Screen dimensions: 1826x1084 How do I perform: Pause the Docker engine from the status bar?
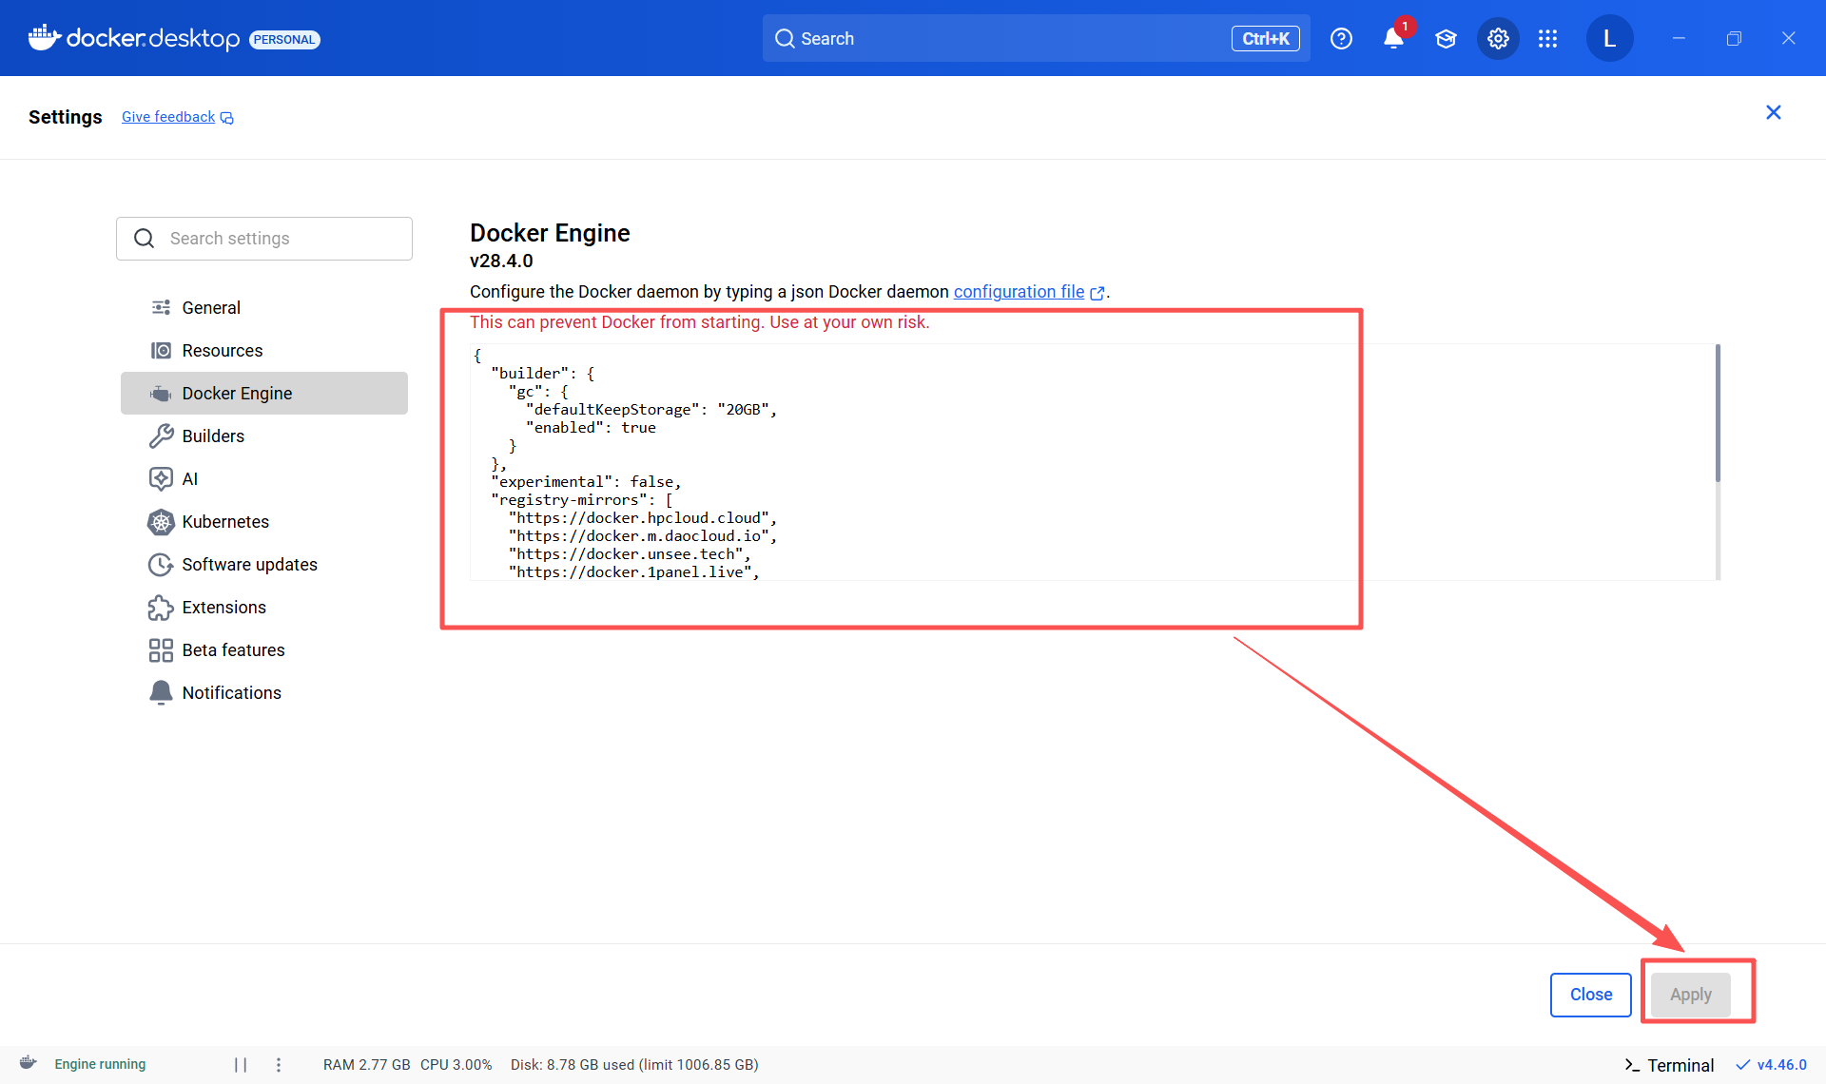(241, 1065)
